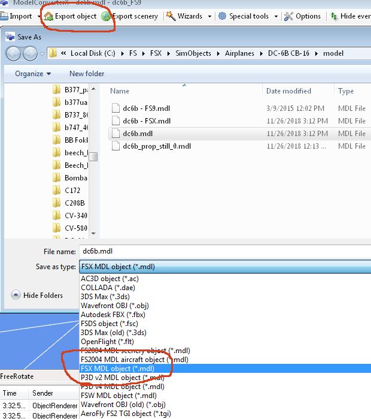This screenshot has width=371, height=419.
Task: Open the Import dropdown arrow
Action: pyautogui.click(x=39, y=17)
